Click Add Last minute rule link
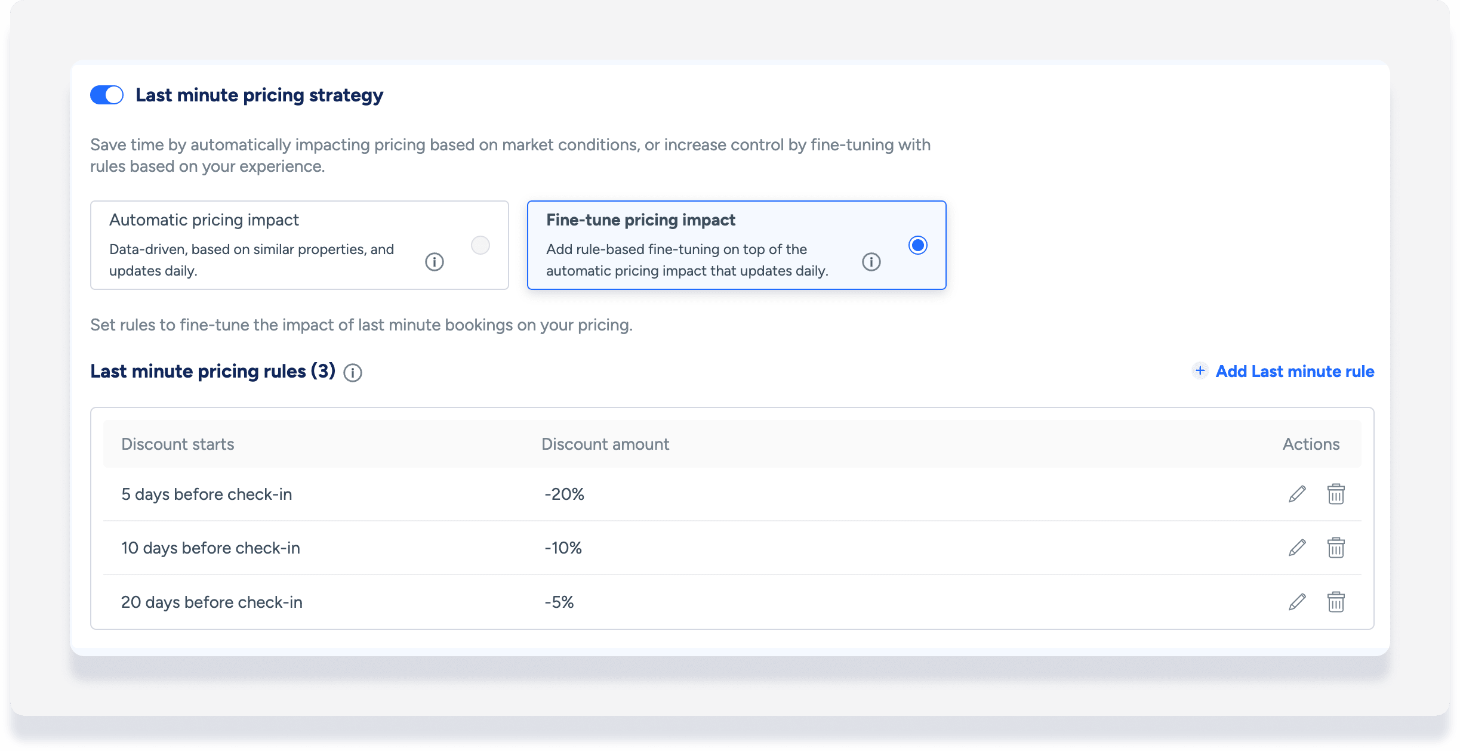The image size is (1460, 751). click(1295, 371)
